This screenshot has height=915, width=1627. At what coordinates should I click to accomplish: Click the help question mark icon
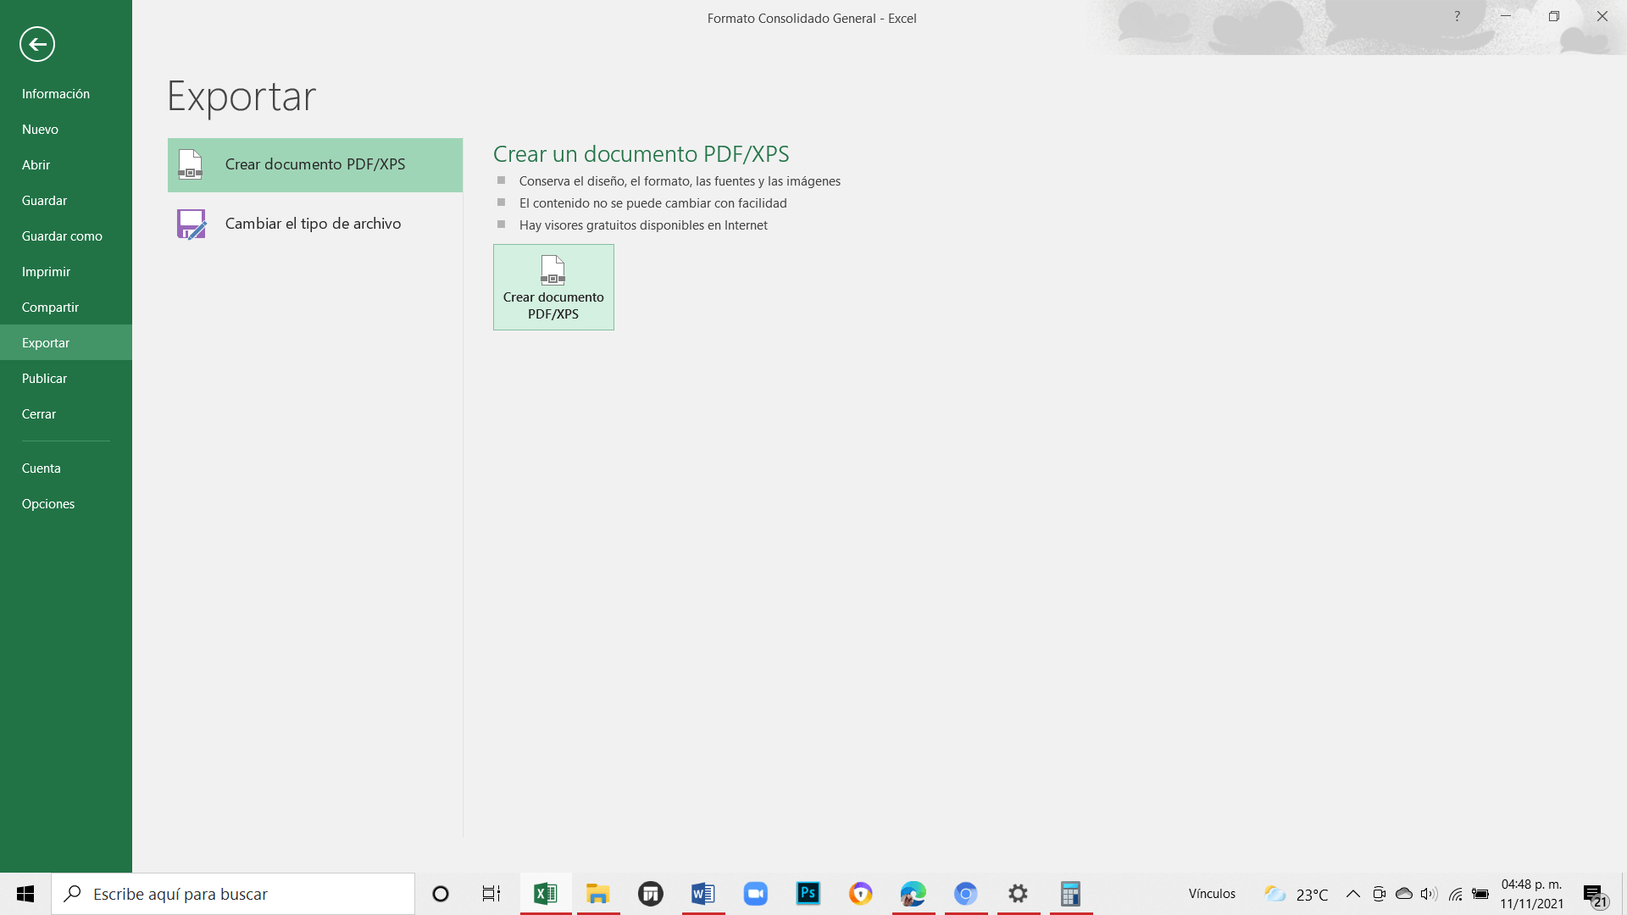[1457, 16]
